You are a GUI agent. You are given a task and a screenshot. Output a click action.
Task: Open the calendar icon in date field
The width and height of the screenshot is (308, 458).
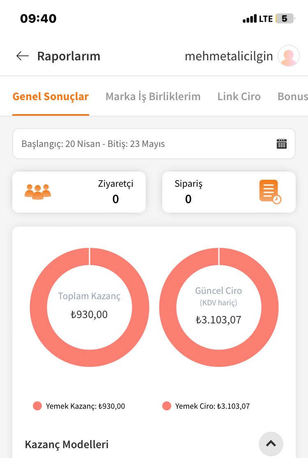(x=281, y=144)
